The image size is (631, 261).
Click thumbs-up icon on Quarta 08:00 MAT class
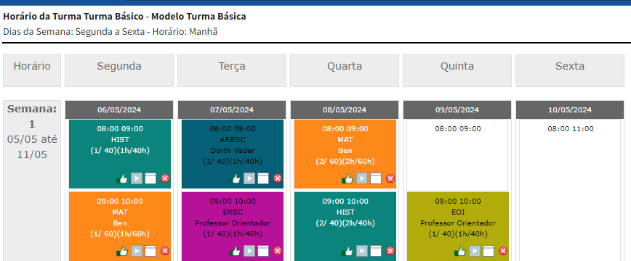[x=347, y=178]
